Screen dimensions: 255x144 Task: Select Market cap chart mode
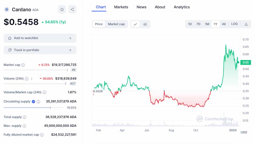tap(116, 24)
